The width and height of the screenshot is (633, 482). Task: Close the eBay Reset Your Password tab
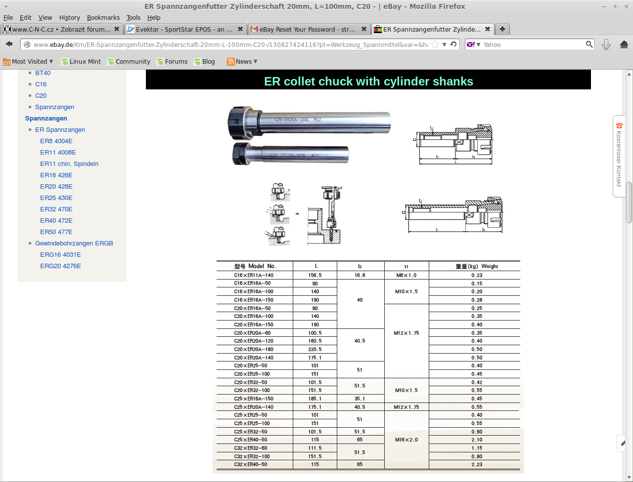(363, 29)
